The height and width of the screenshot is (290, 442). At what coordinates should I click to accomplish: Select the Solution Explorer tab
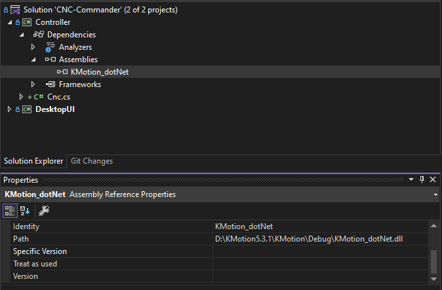[33, 161]
